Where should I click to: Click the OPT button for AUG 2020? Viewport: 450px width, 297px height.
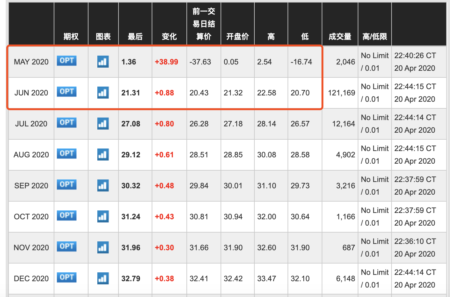(67, 153)
